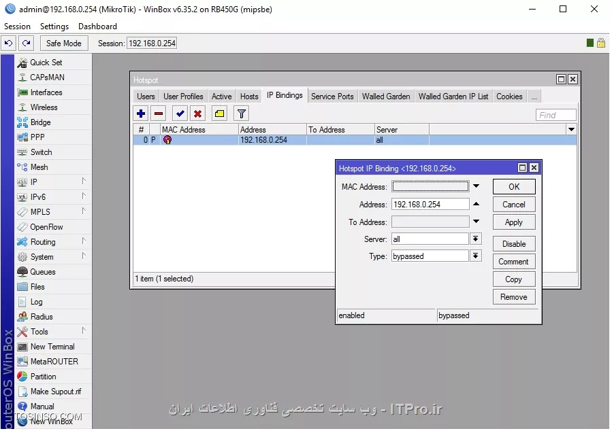Switch to the Active tab
Image resolution: width=612 pixels, height=431 pixels.
(221, 97)
